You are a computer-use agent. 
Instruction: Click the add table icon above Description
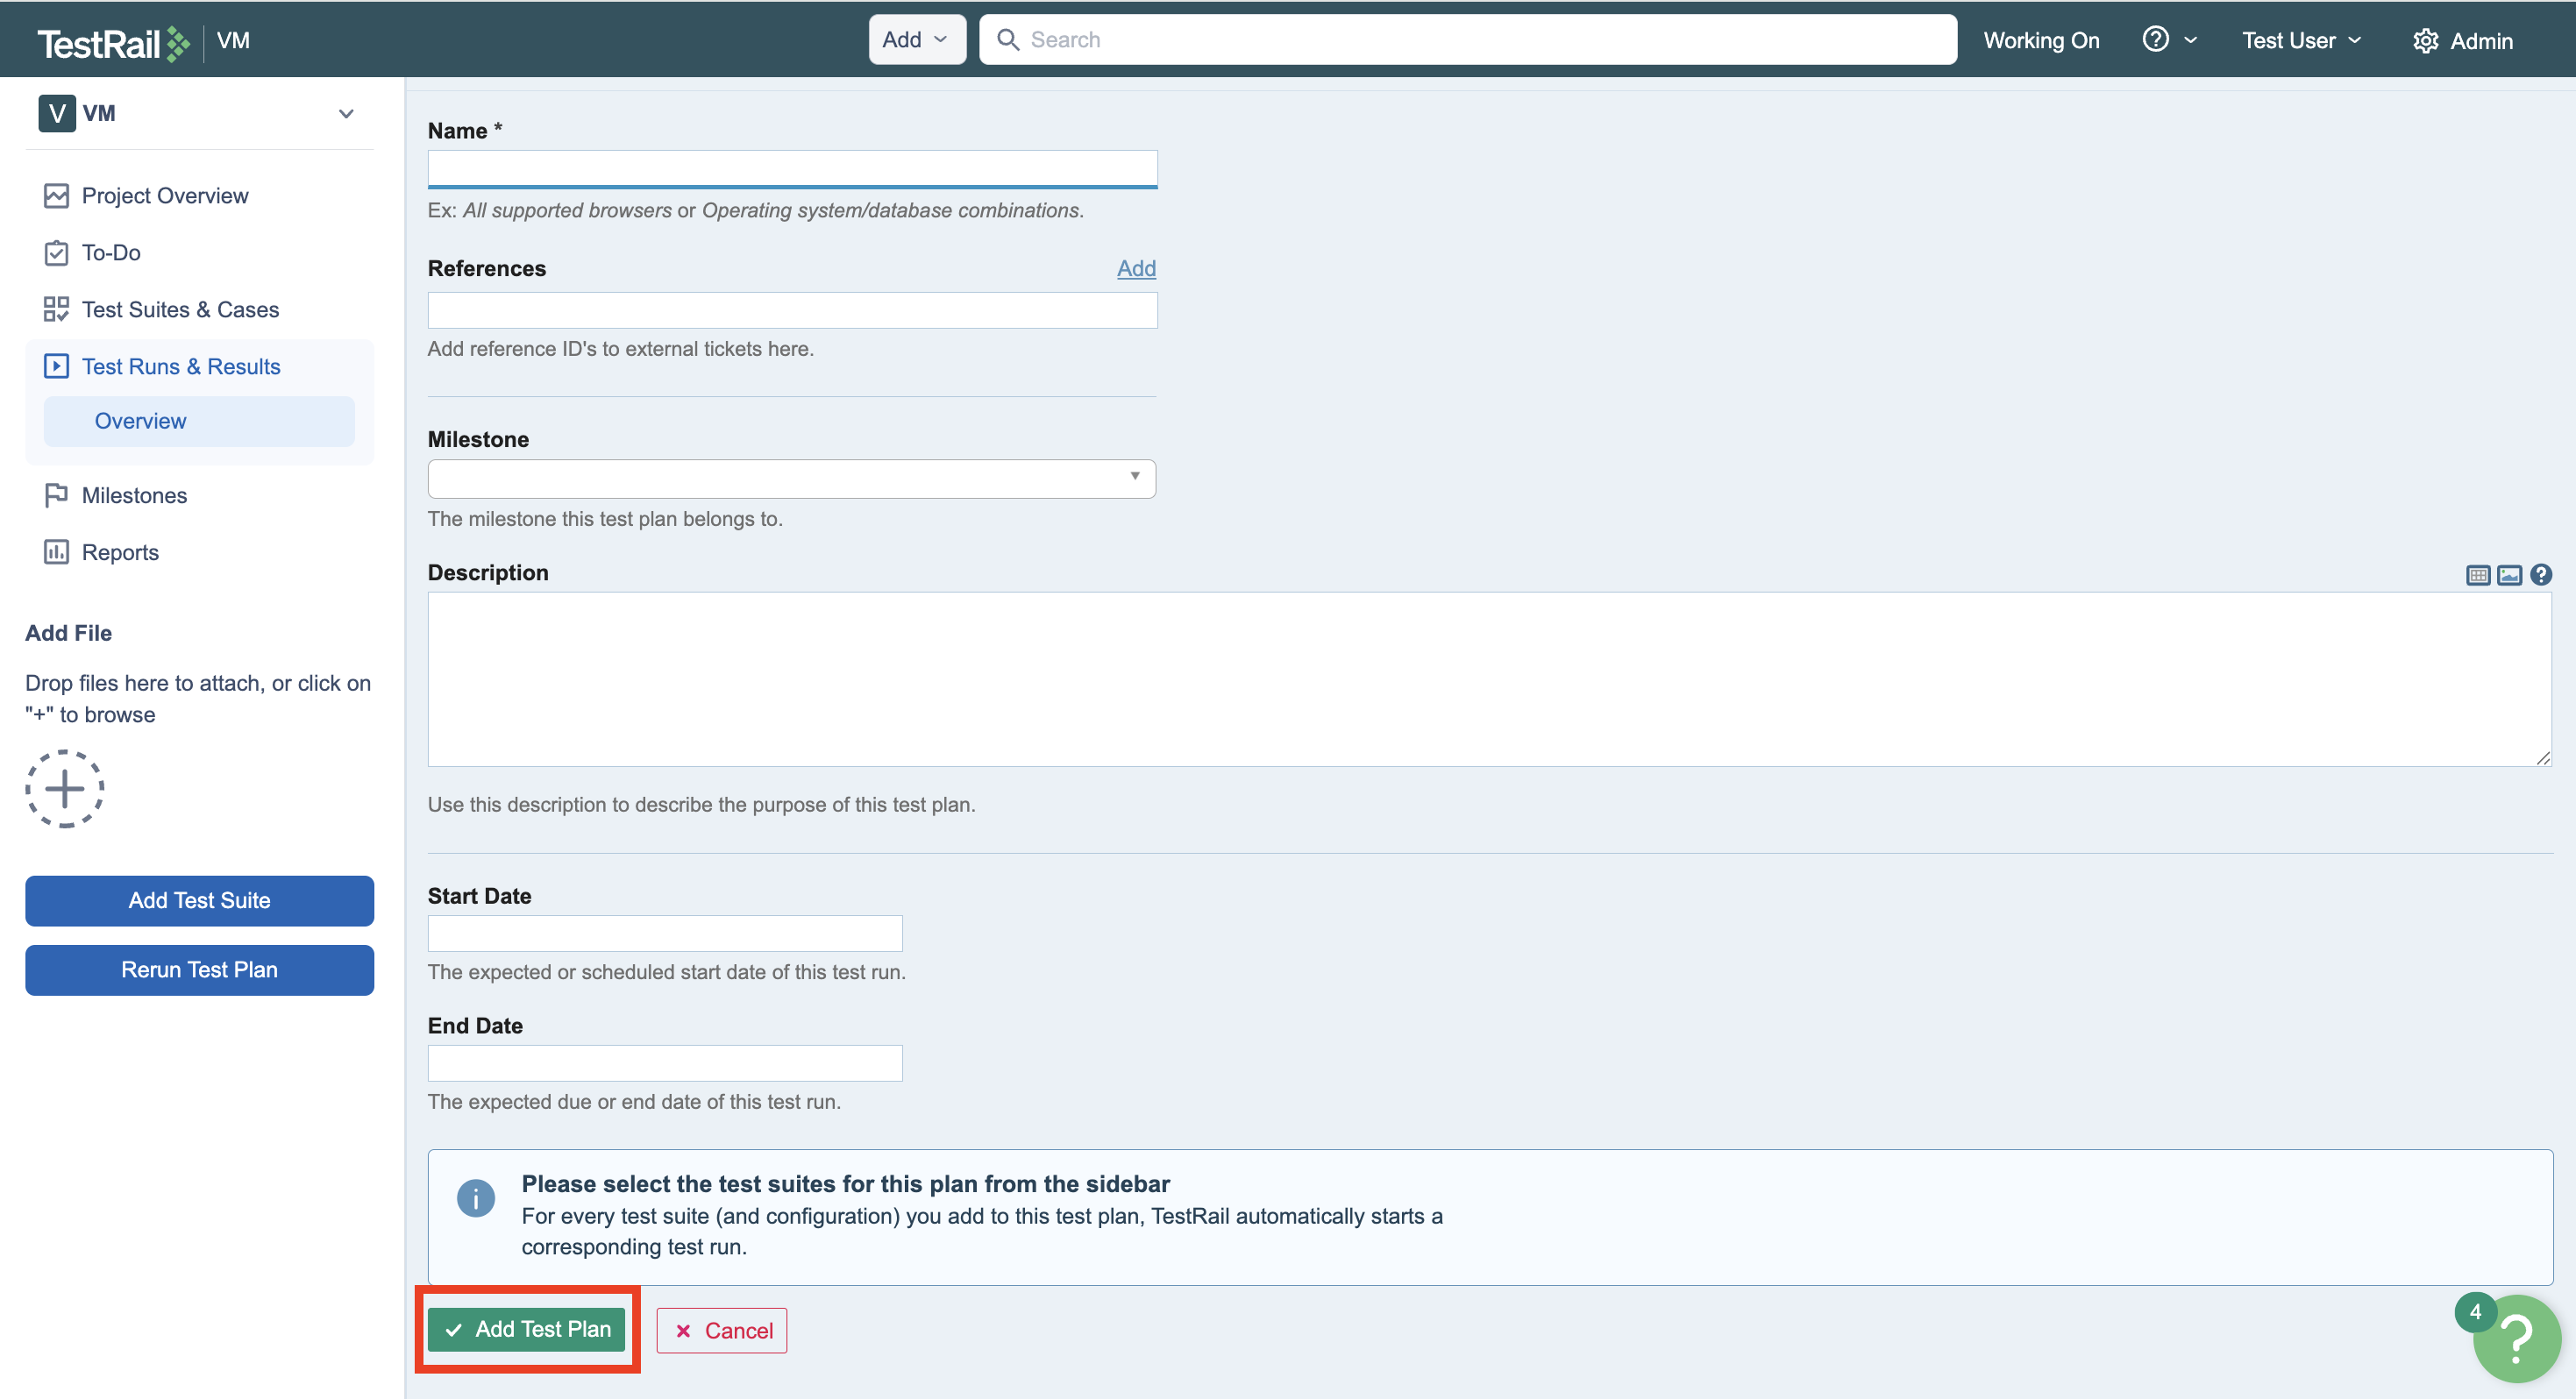[2477, 575]
